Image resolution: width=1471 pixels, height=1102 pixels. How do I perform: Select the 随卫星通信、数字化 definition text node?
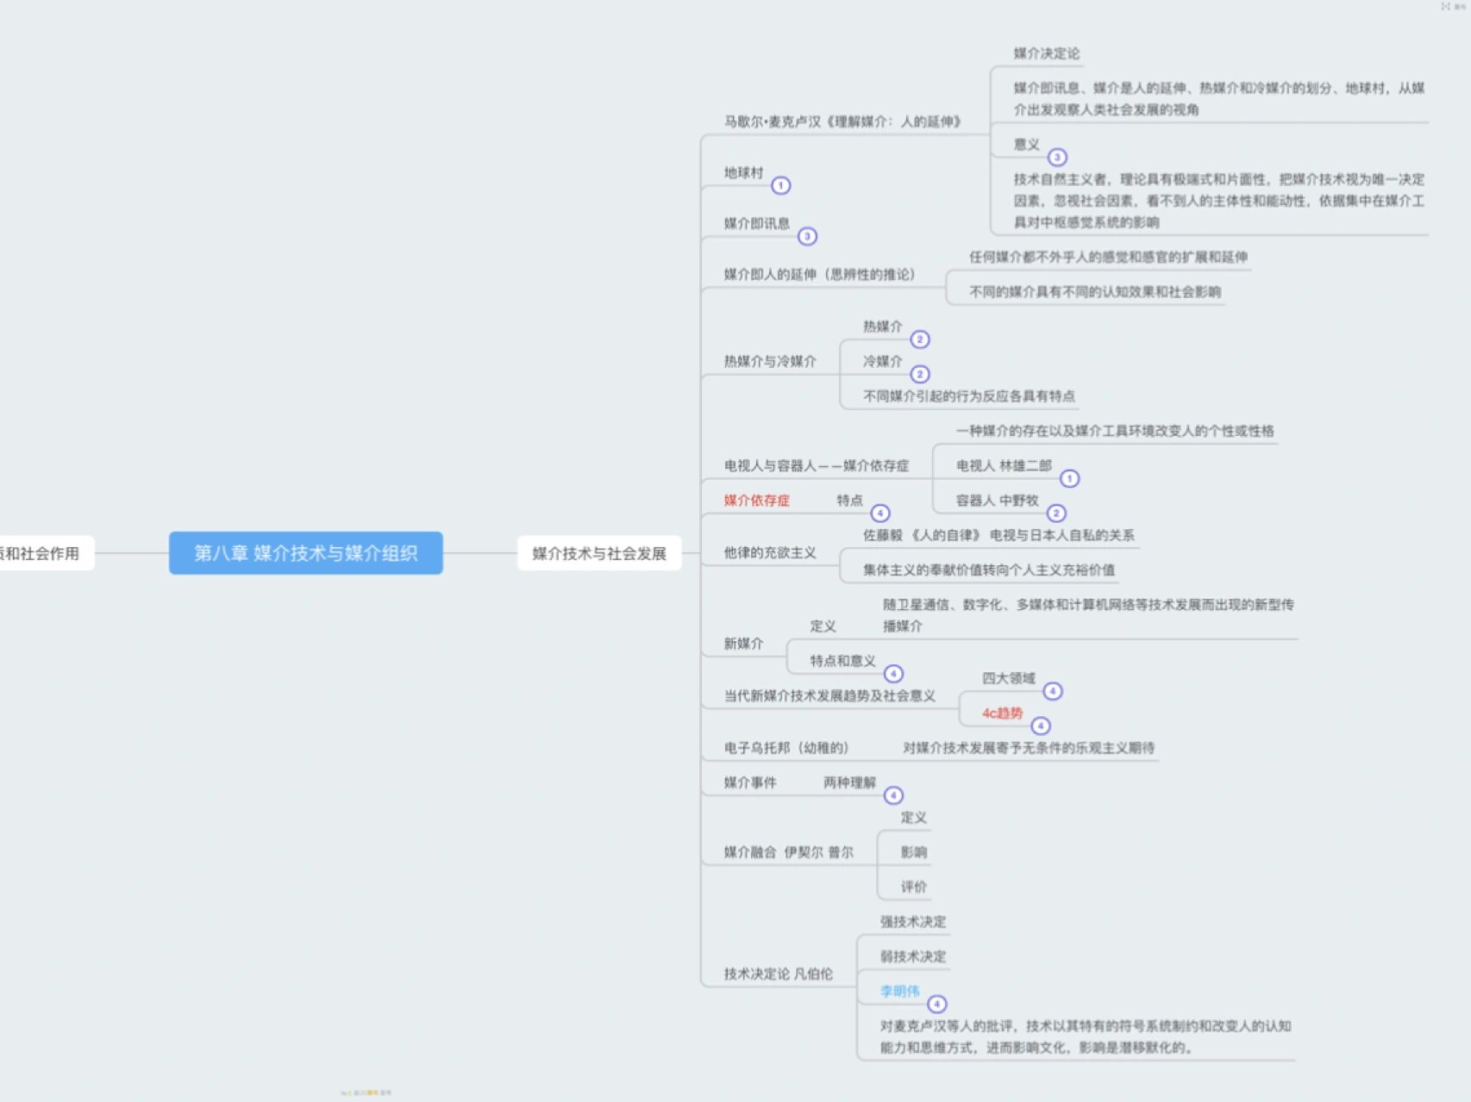tap(1087, 615)
